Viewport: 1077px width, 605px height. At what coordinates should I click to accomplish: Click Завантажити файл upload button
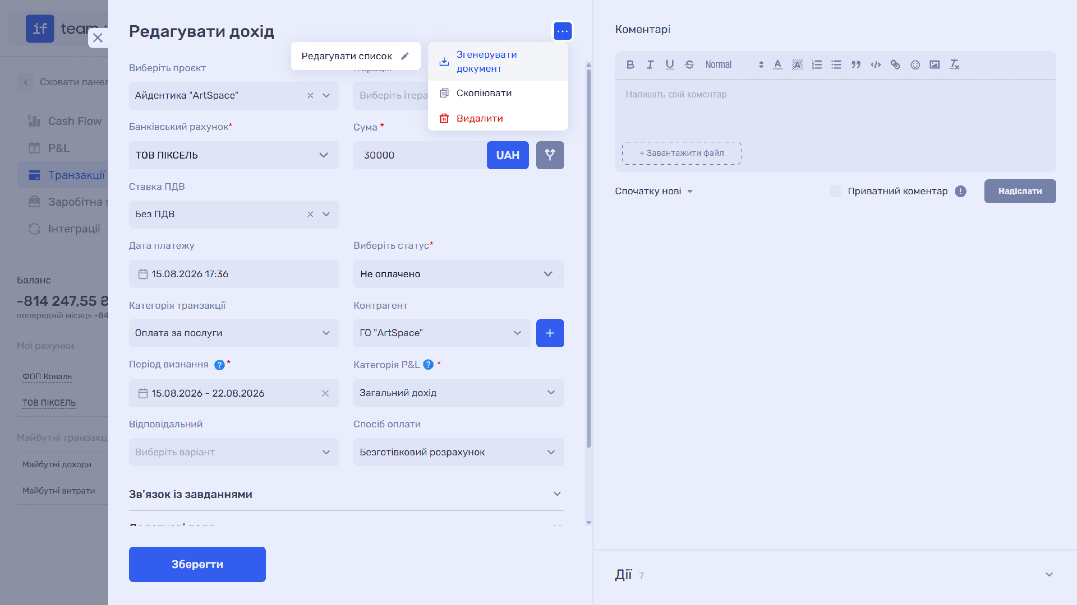tap(682, 153)
